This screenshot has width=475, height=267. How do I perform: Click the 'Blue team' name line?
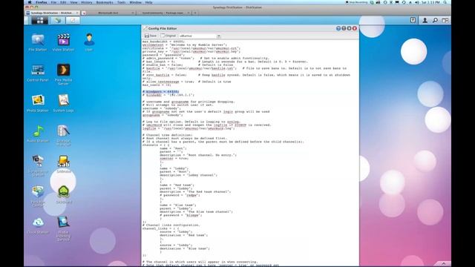click(178, 205)
